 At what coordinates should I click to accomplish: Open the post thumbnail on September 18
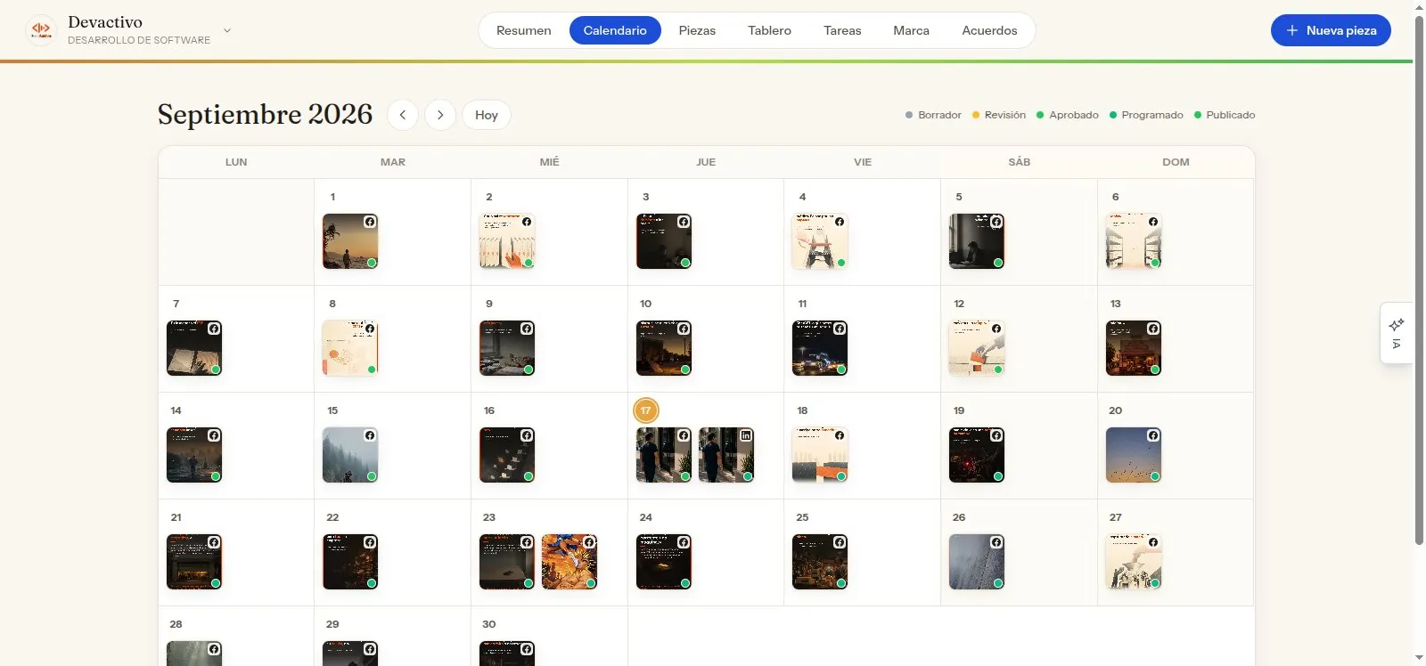click(x=820, y=455)
